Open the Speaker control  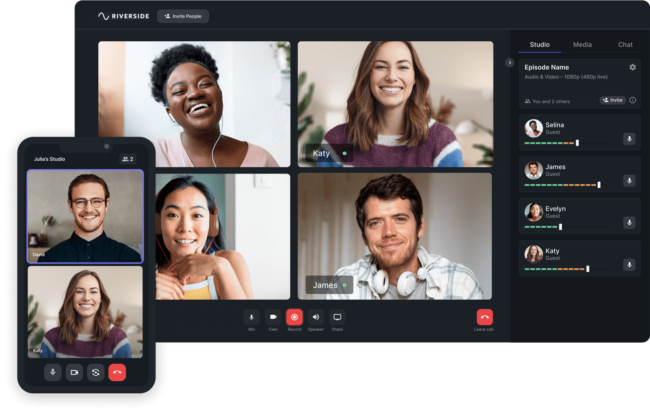pos(316,317)
